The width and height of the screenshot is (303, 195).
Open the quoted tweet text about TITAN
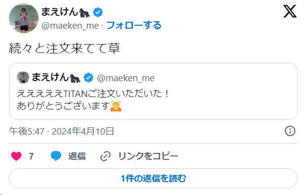(x=94, y=100)
